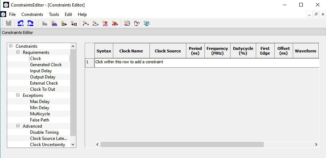Image resolution: width=326 pixels, height=158 pixels.
Task: Collapse the Advanced tree node
Action: coord(18,126)
